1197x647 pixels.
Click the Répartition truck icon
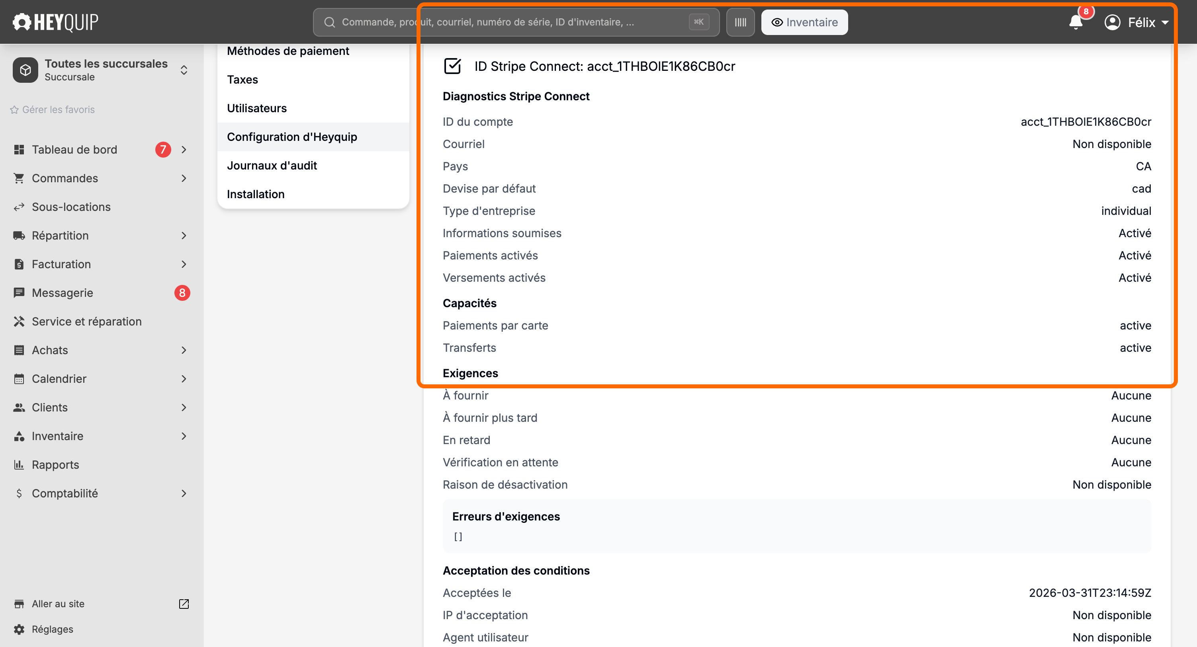(x=19, y=236)
